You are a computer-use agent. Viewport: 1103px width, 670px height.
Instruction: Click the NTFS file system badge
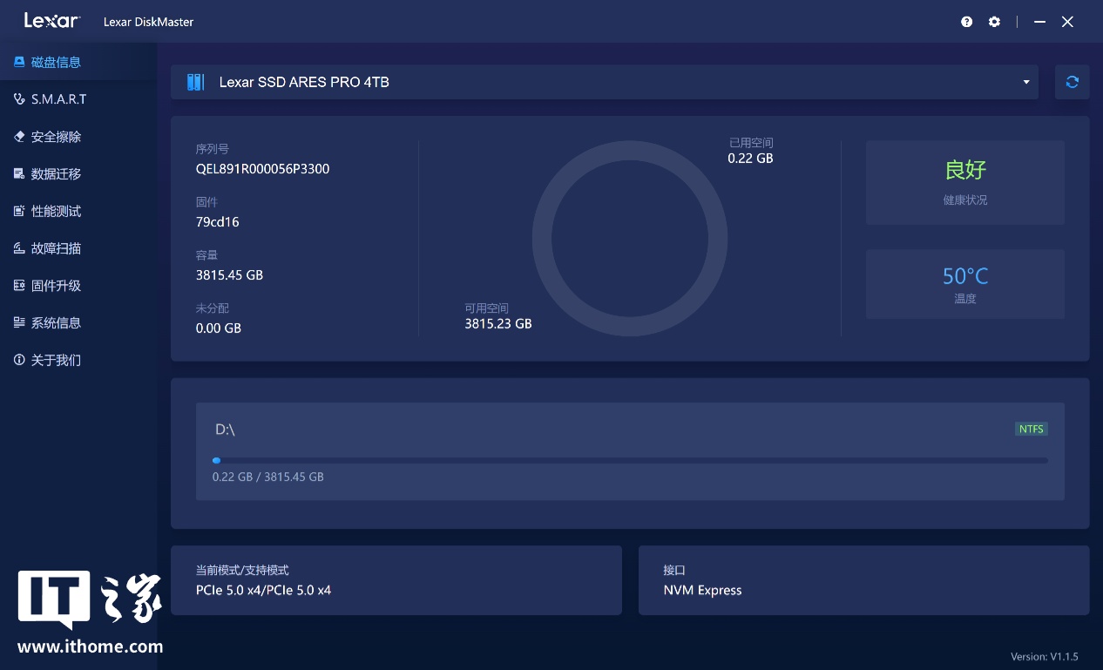tap(1032, 429)
